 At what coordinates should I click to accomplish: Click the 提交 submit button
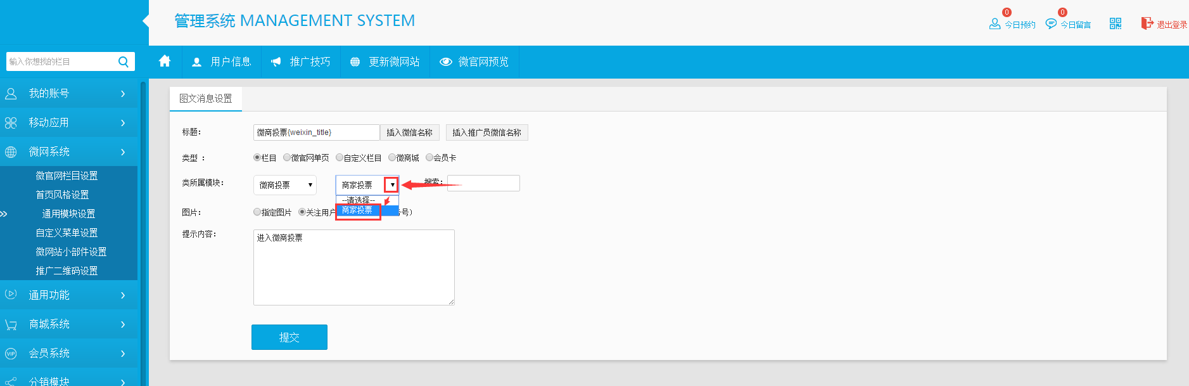click(x=289, y=337)
